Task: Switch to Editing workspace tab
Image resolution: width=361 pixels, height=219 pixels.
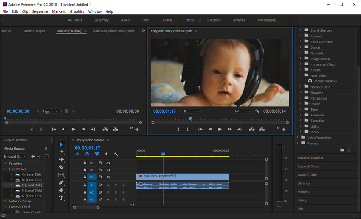Action: 167,20
